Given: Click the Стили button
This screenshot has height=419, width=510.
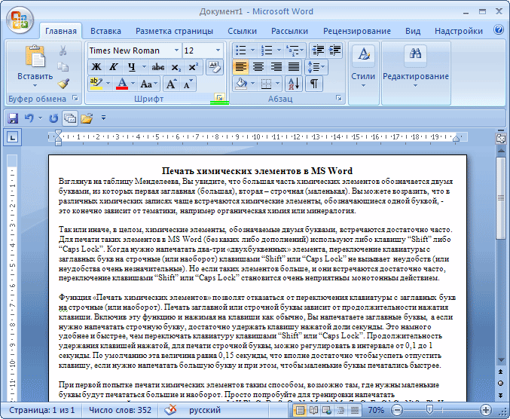Looking at the screenshot, I should point(363,64).
